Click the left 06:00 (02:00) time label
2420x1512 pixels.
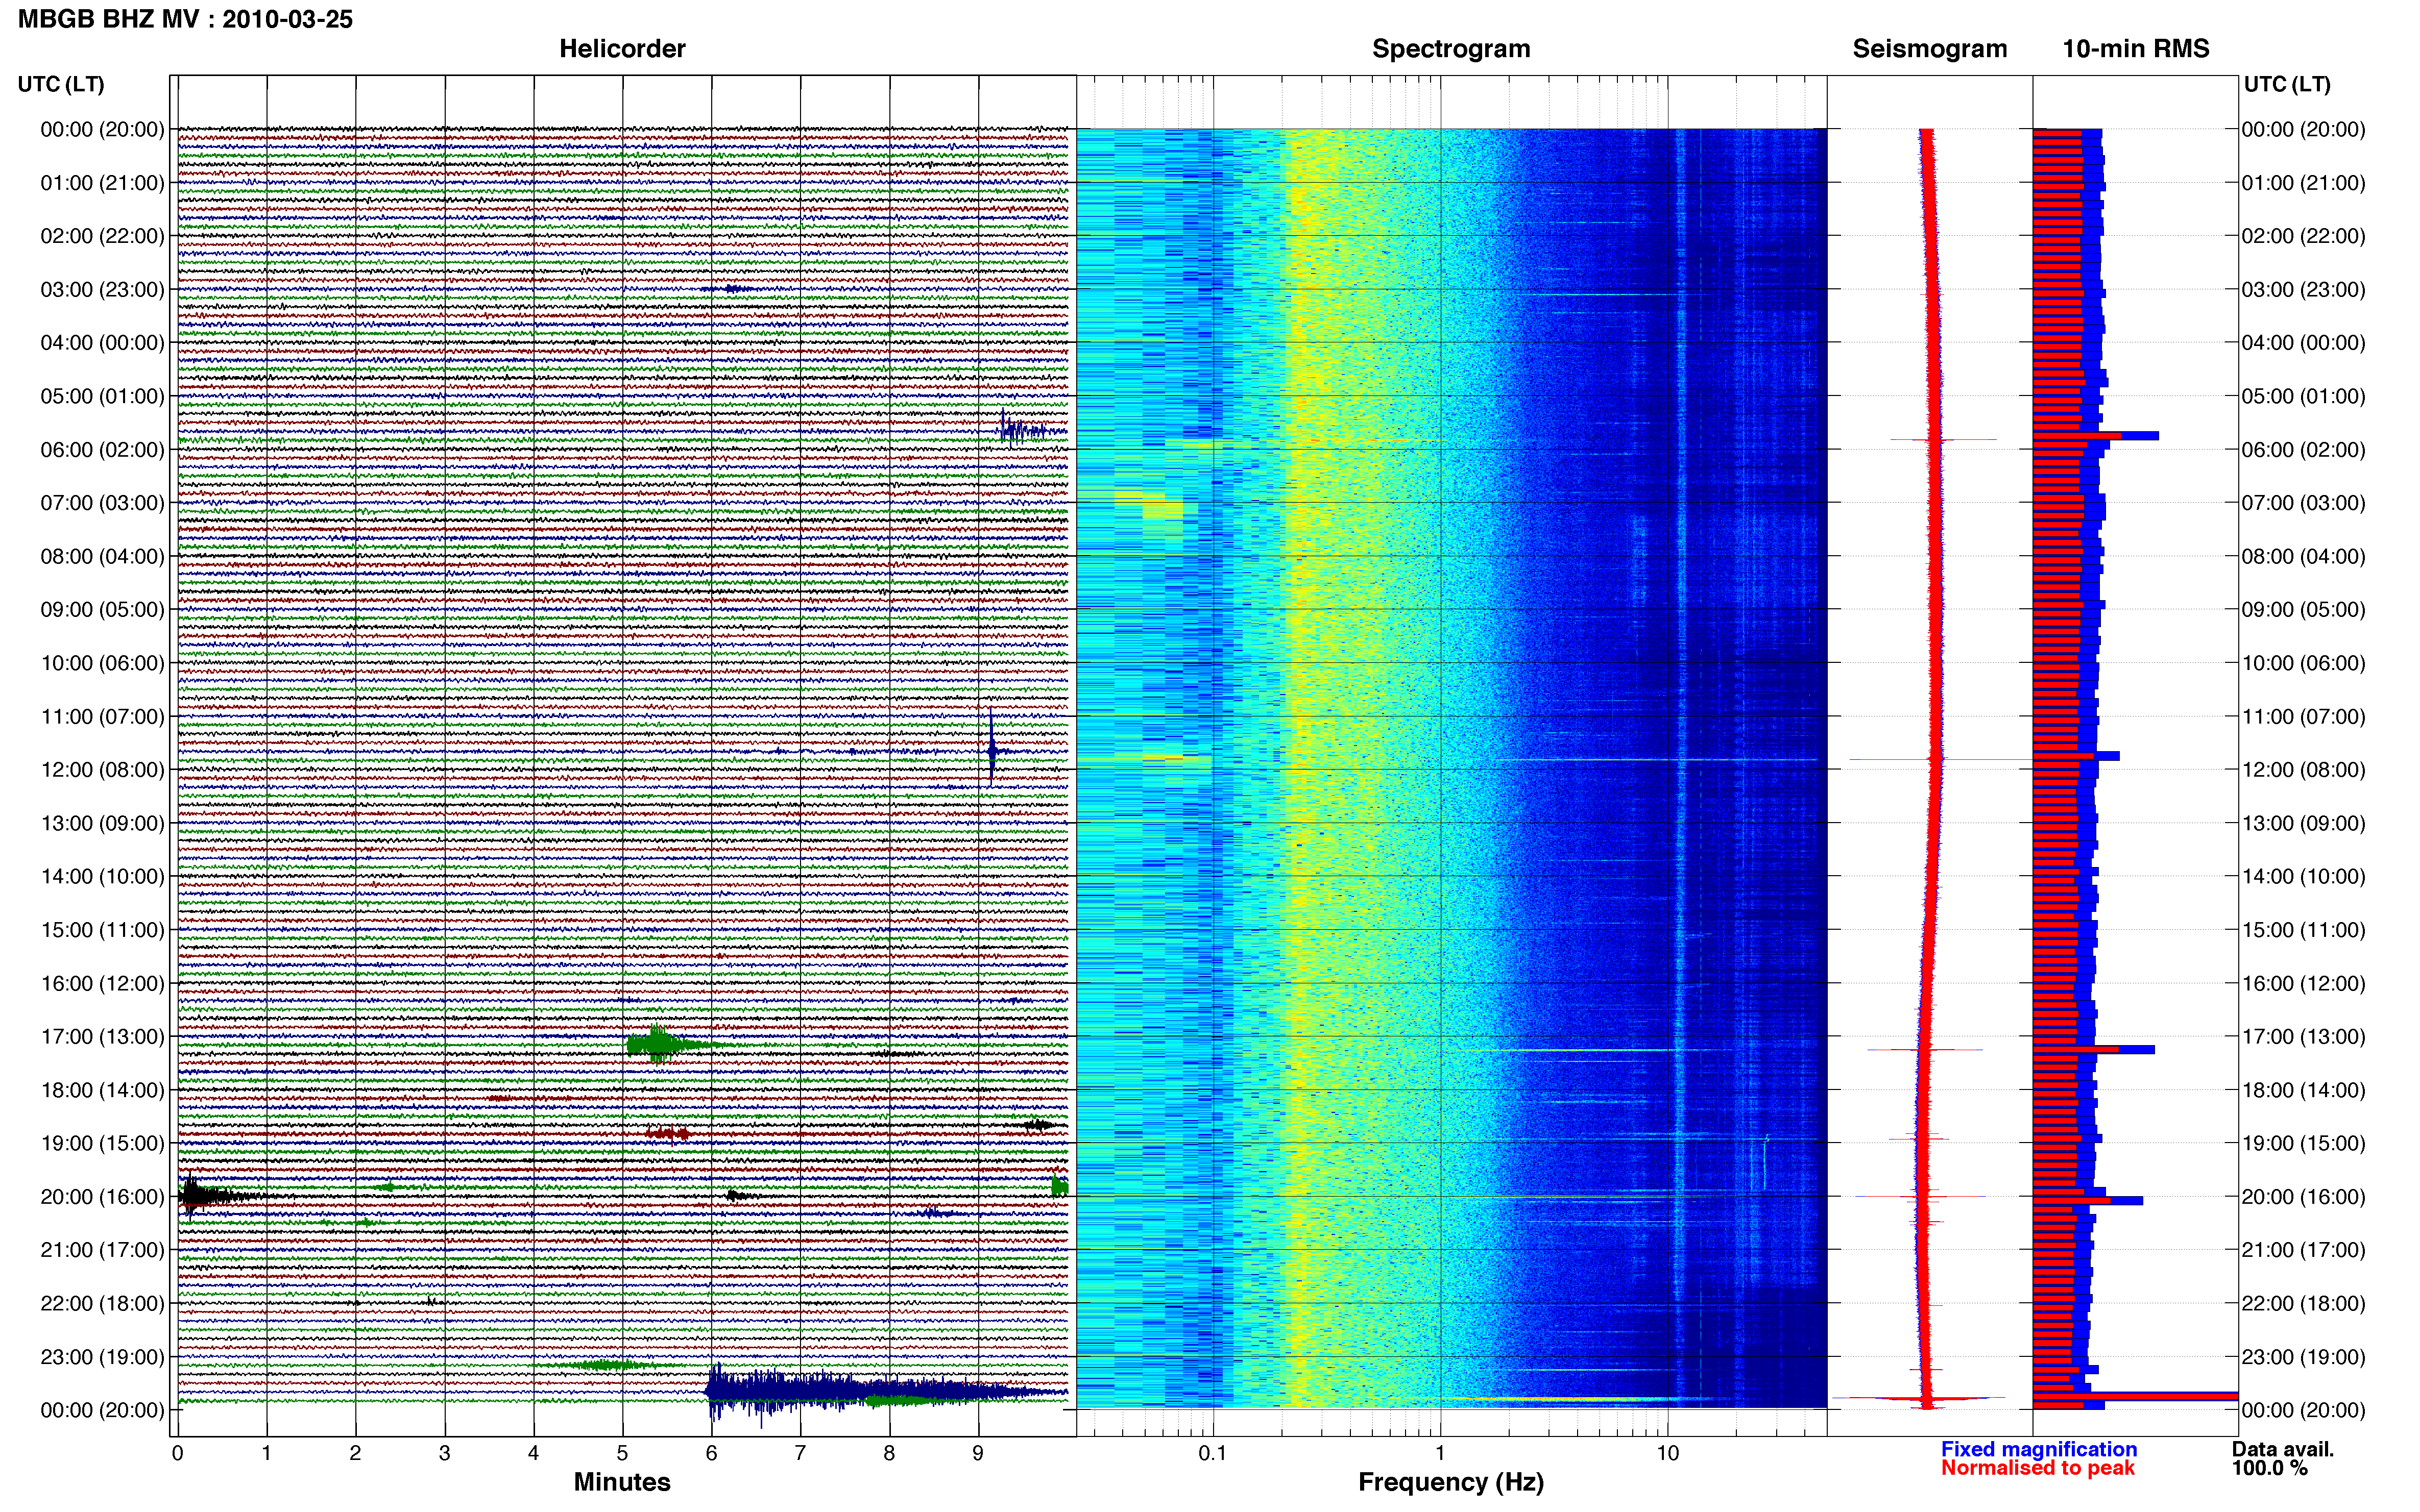point(102,450)
